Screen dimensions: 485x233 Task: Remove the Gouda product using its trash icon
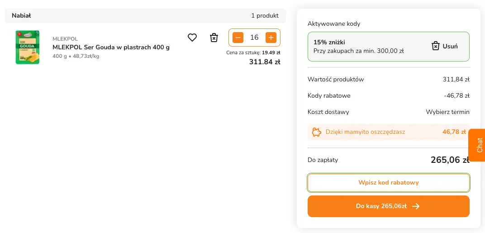coord(214,38)
